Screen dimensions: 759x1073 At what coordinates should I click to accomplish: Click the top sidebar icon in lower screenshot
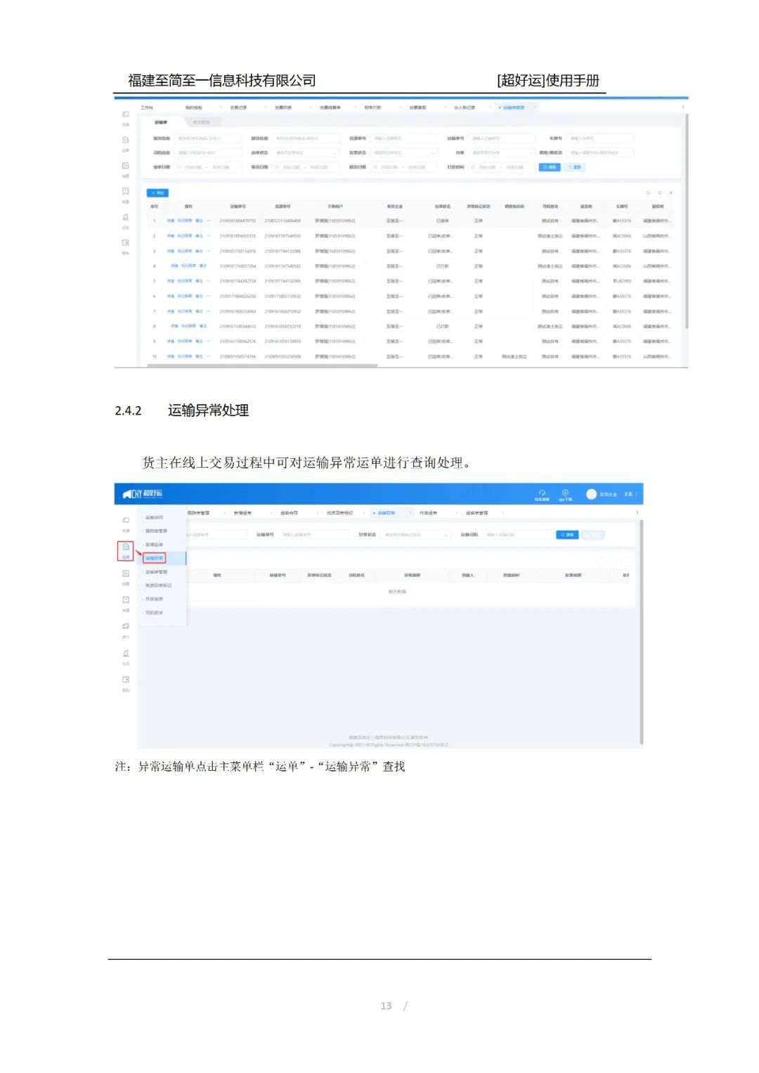pos(126,520)
